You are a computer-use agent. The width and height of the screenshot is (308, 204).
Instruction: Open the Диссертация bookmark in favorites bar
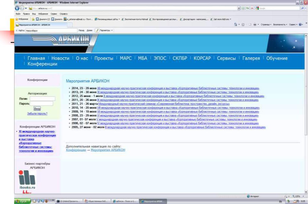[x=194, y=19]
